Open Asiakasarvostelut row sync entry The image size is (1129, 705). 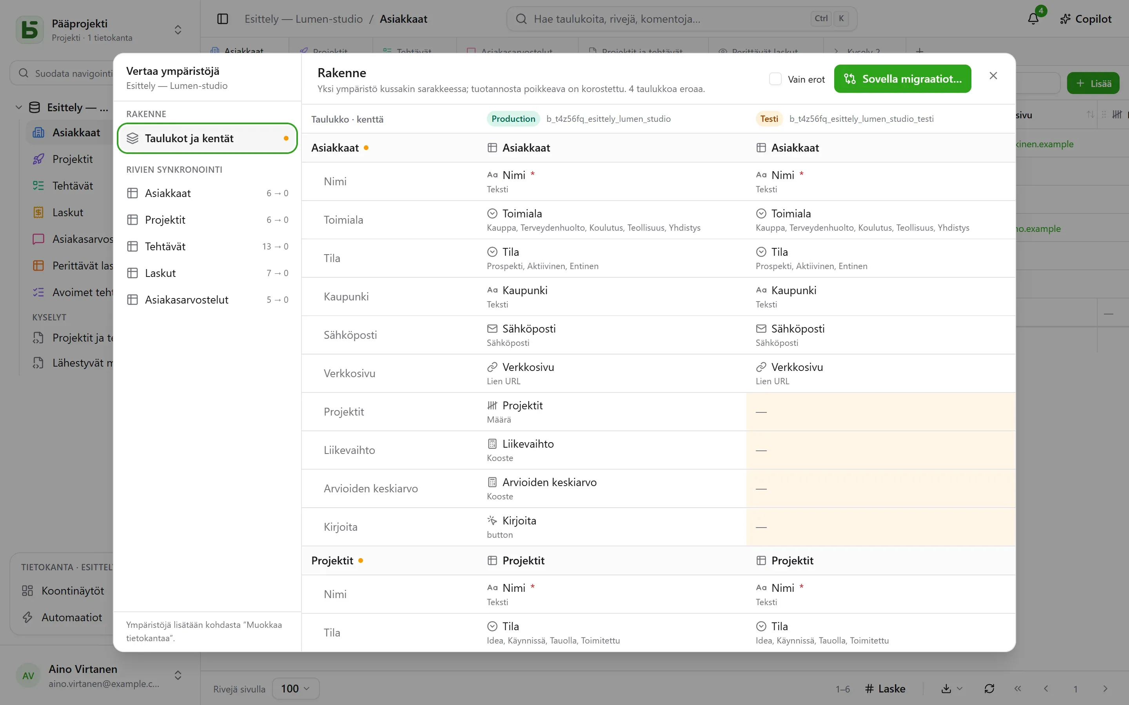207,299
